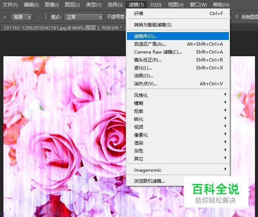258x217 pixels.
Task: Select 自适应广角(A)... filter
Action: click(x=178, y=44)
